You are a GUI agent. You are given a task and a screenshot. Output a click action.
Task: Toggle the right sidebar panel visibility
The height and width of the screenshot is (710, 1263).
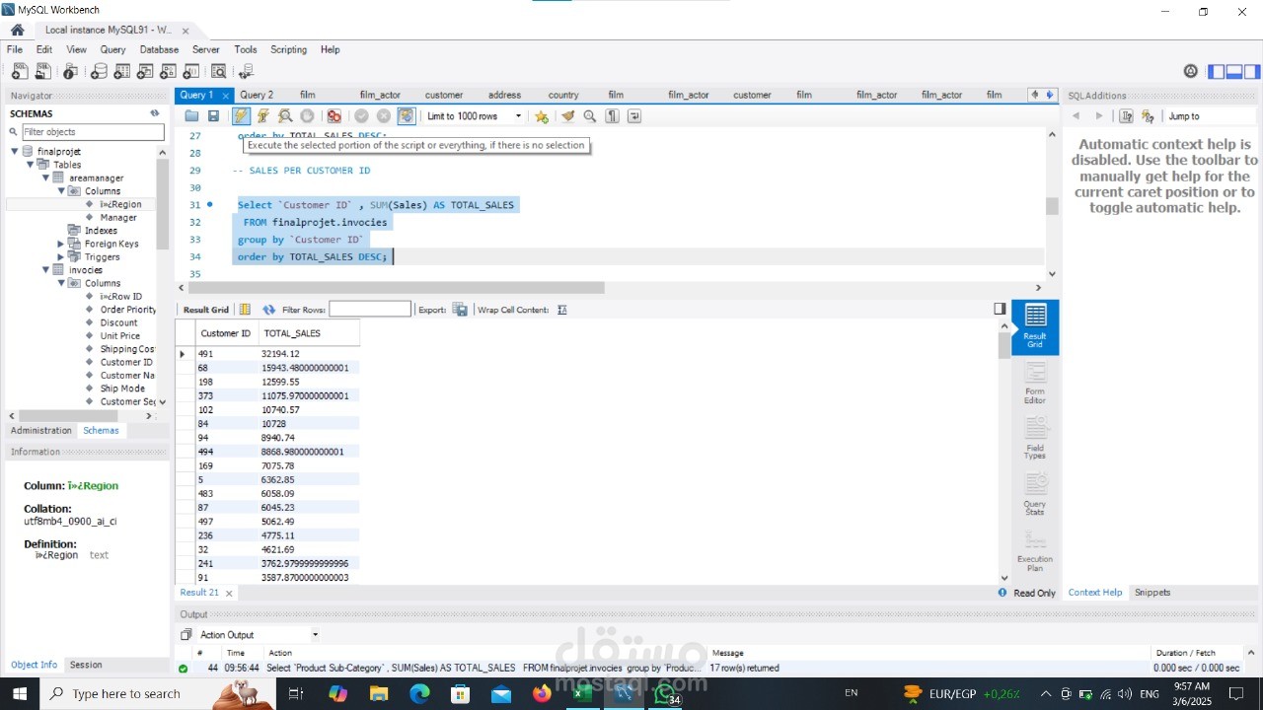tap(1252, 71)
